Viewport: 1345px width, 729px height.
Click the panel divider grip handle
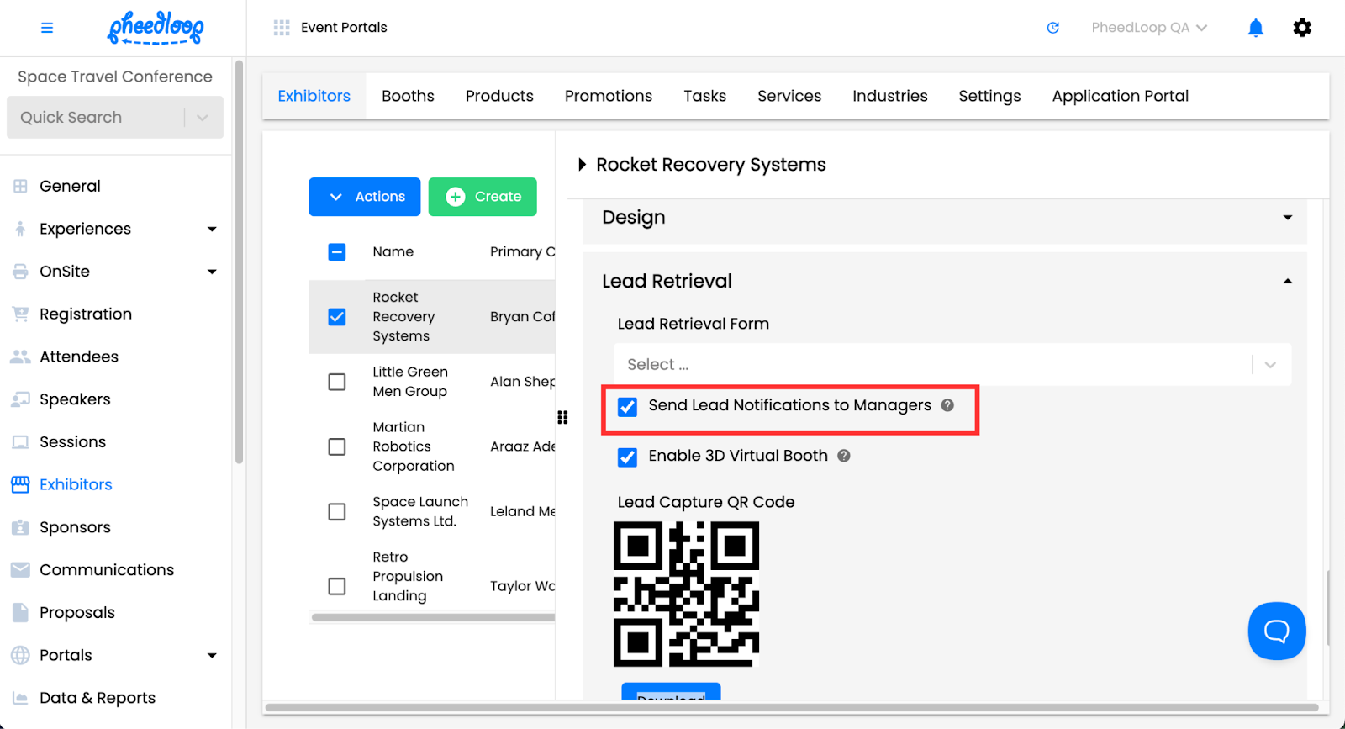point(562,417)
